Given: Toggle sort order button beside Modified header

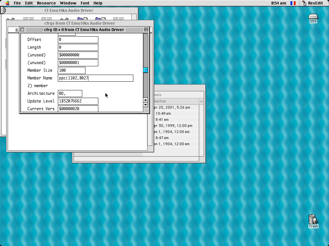Looking at the screenshot, I should (x=201, y=101).
